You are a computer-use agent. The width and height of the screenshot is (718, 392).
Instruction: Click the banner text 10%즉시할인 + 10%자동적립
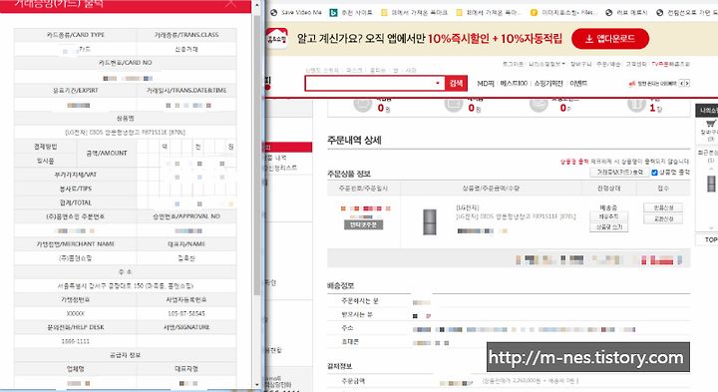click(495, 39)
